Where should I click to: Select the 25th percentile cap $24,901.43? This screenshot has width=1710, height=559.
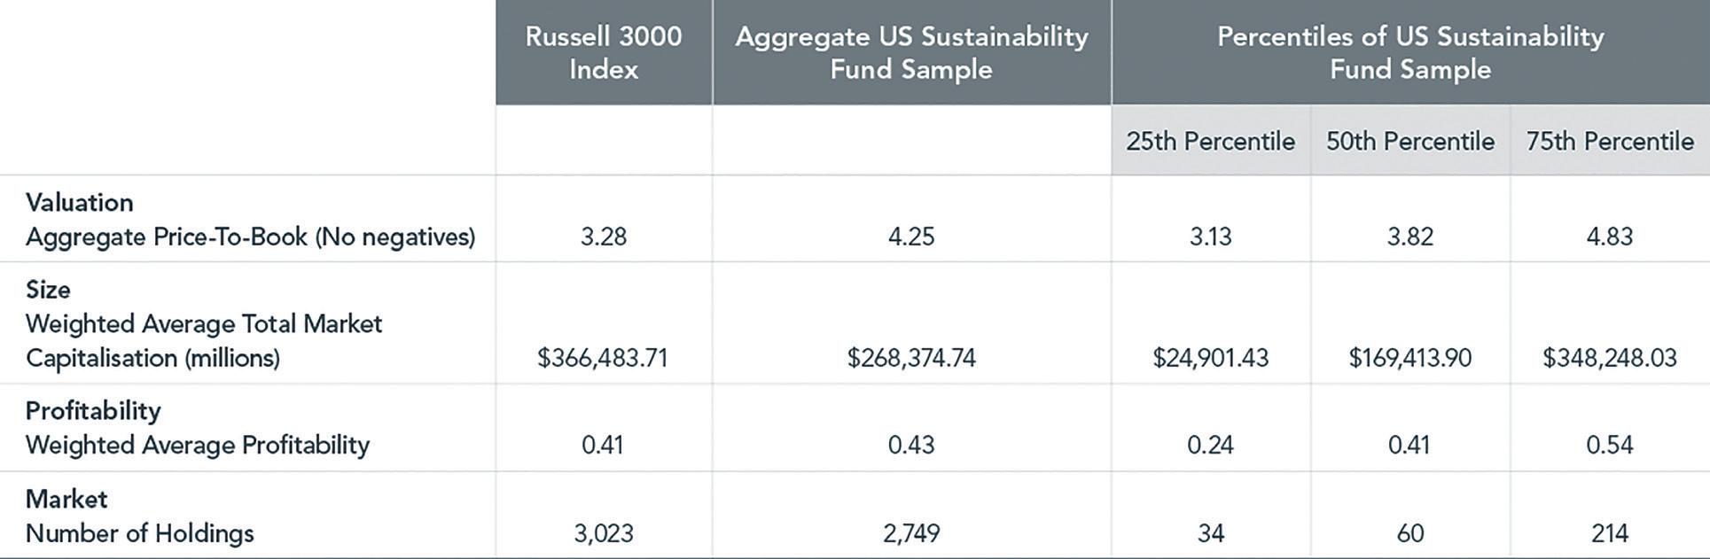1210,358
